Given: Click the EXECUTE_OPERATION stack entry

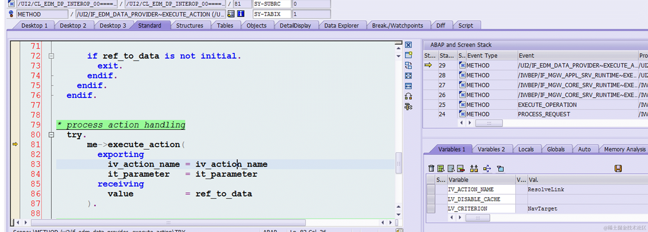Looking at the screenshot, I should click(547, 105).
